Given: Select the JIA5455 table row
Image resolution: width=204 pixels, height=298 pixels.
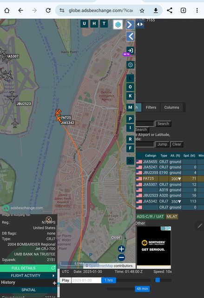Looking at the screenshot, I should coord(170,162).
